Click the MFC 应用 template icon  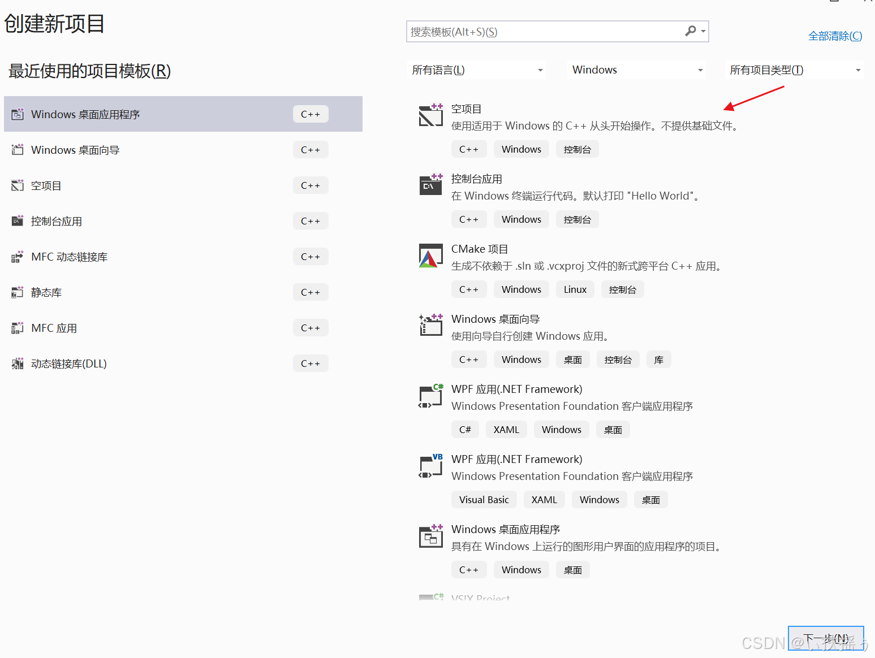click(x=18, y=328)
